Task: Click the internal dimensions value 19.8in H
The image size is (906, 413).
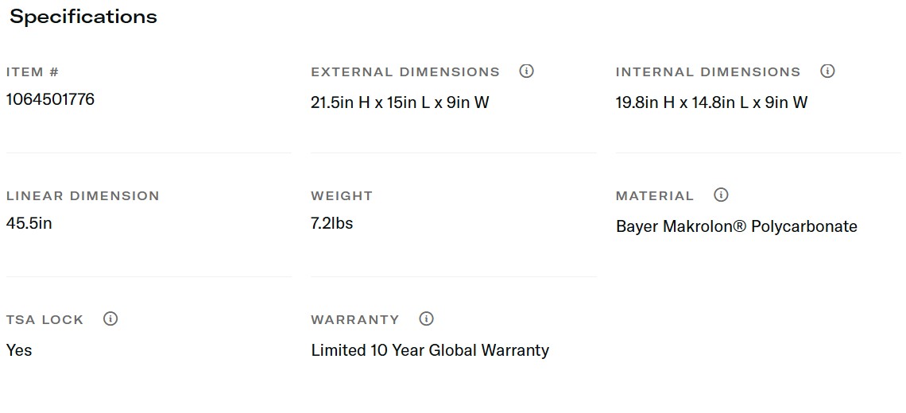Action: (711, 102)
